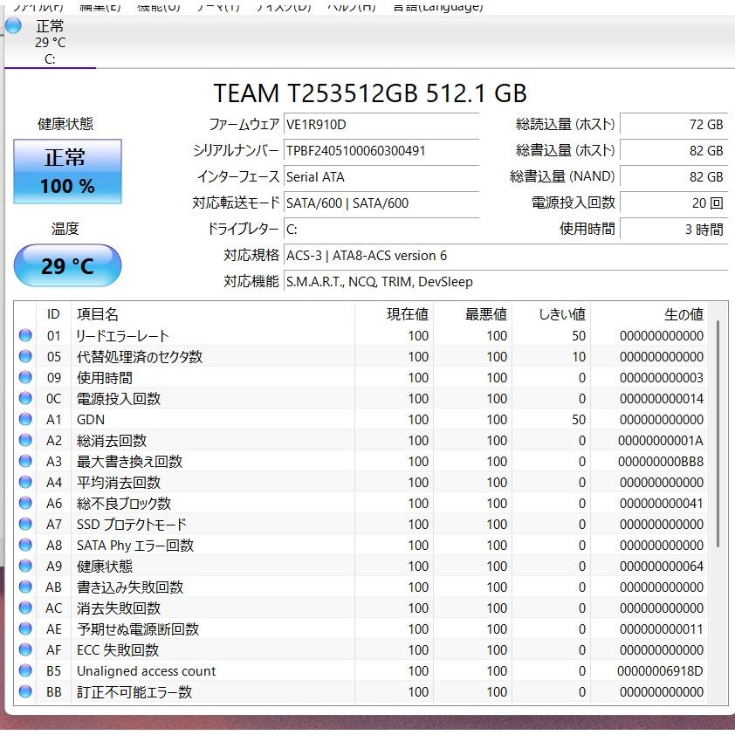This screenshot has height=735, width=735.
Task: Click the drive title TEAM T253512GB 512.1 GB
Action: (x=370, y=93)
